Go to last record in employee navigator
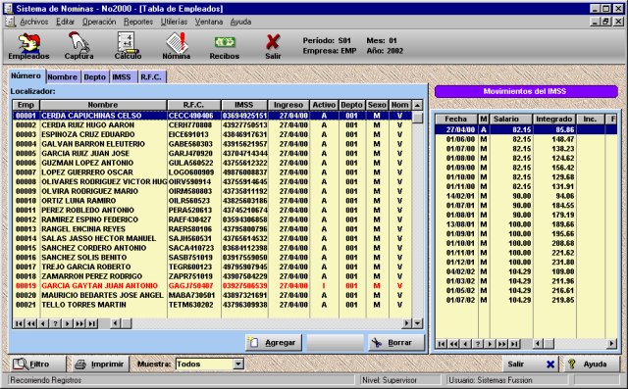The width and height of the screenshot is (628, 389). click(x=92, y=323)
